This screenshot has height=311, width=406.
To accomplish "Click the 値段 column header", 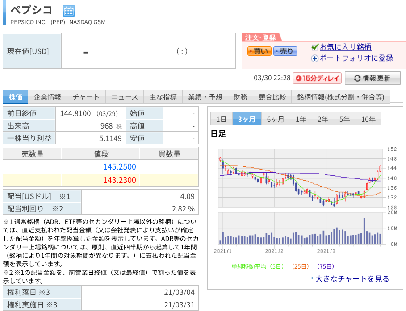I will pos(101,153).
